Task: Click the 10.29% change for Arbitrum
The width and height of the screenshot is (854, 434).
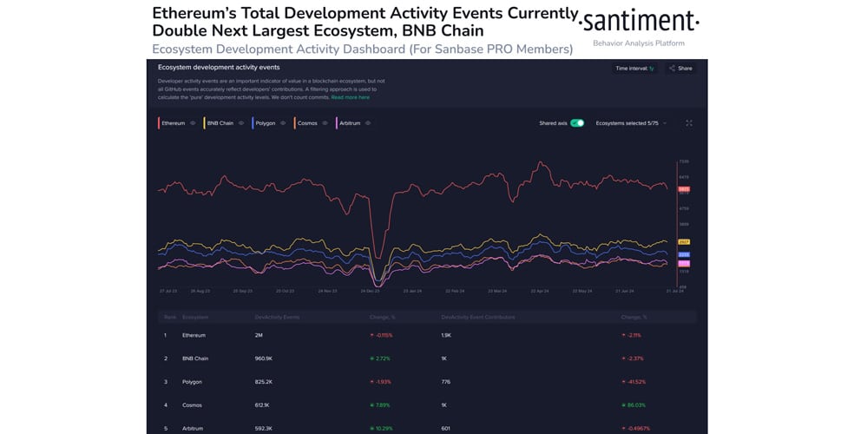Action: 381,429
